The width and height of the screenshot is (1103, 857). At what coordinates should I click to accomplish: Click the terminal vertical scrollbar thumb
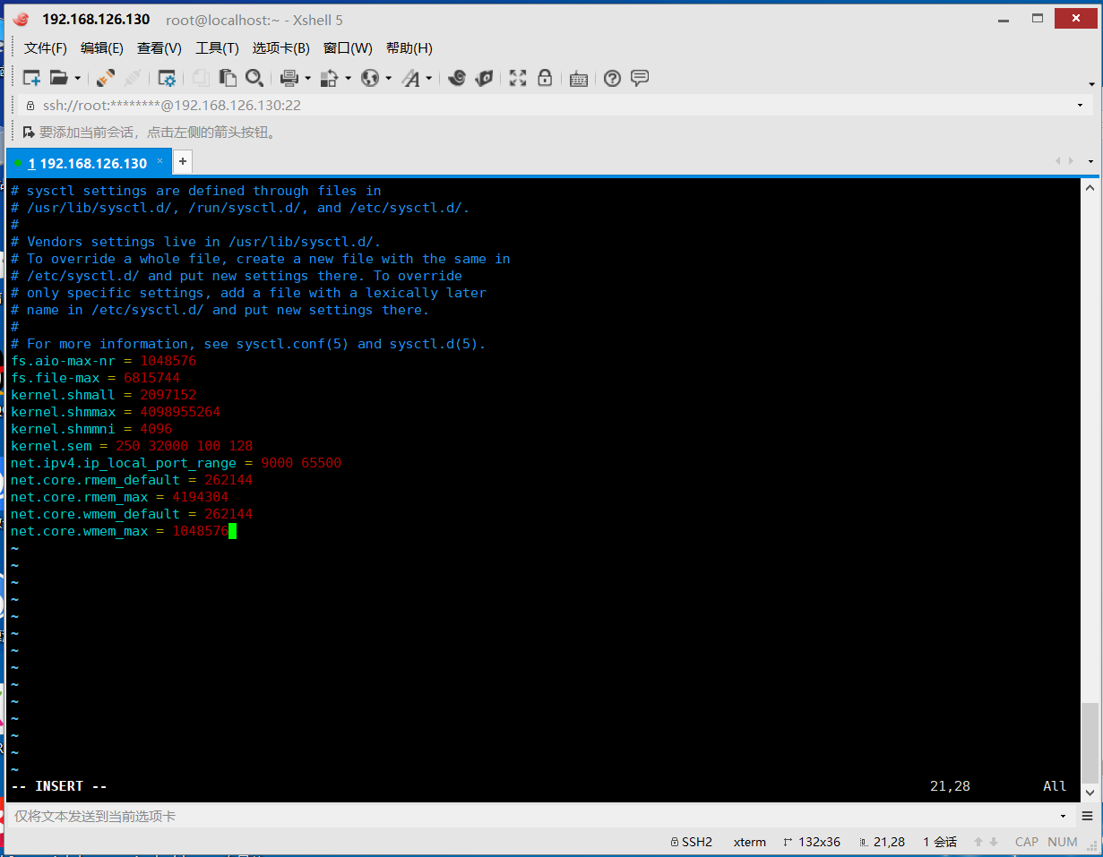1090,742
